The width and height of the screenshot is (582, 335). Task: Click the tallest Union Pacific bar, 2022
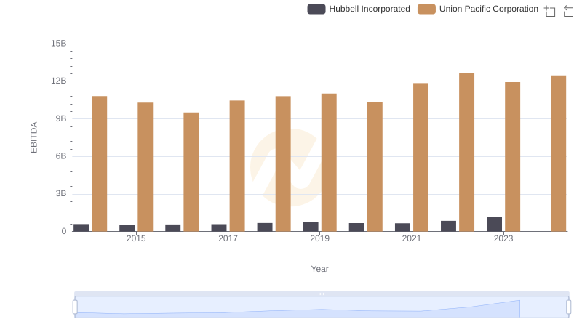pyautogui.click(x=466, y=153)
